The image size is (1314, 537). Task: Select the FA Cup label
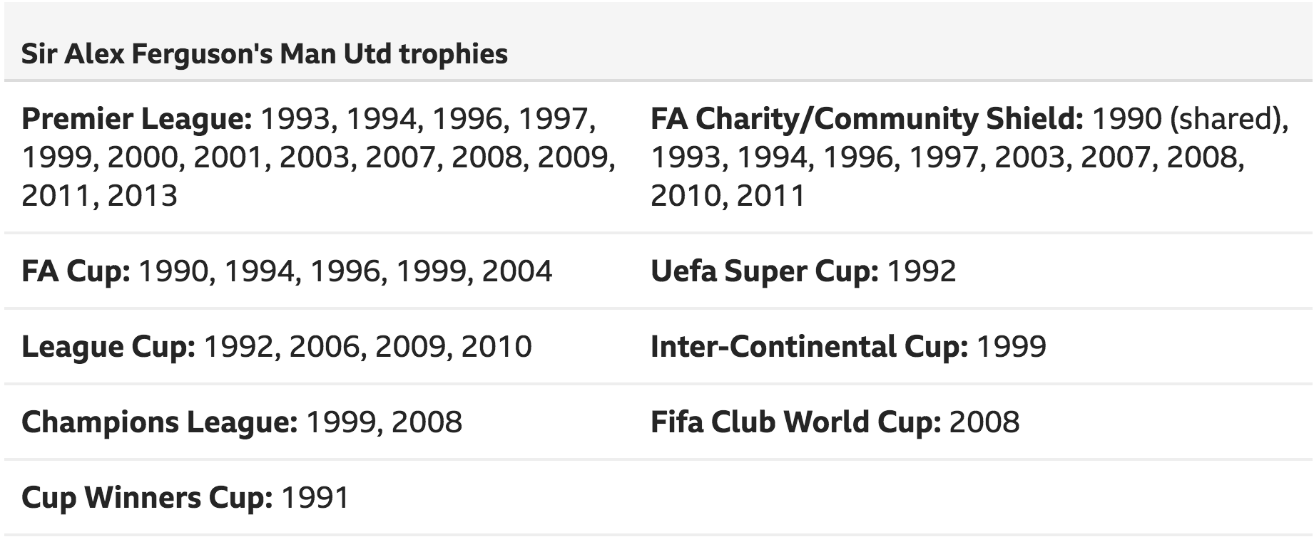76,271
